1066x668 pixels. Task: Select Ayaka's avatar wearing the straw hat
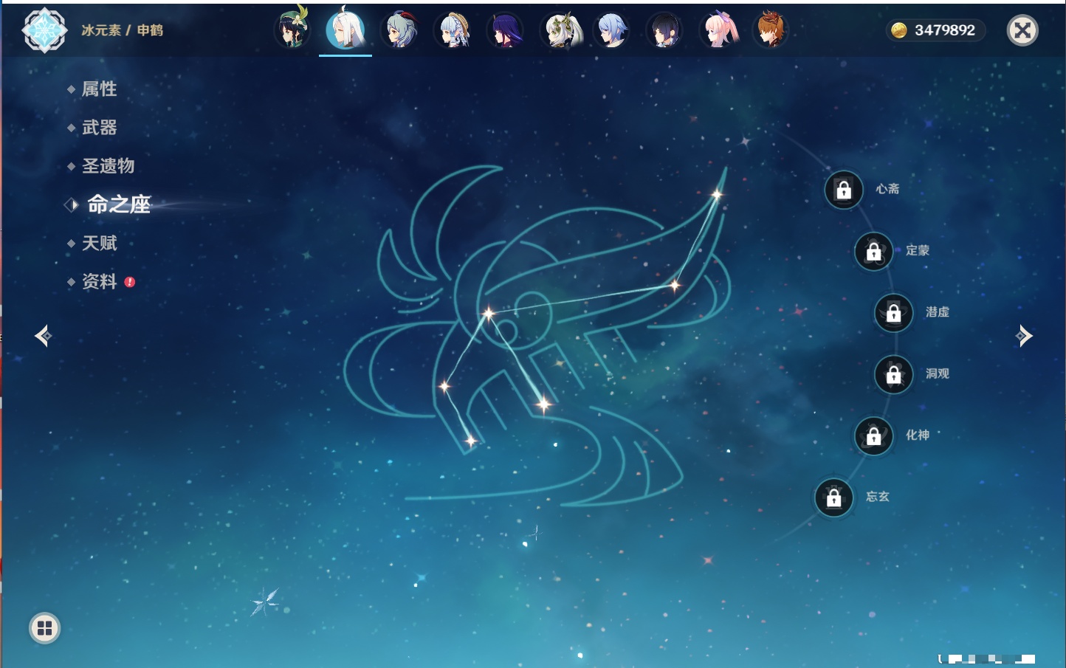pos(453,31)
